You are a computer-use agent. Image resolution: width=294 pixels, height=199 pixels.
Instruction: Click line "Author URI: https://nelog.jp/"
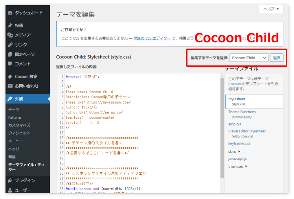pos(94,112)
